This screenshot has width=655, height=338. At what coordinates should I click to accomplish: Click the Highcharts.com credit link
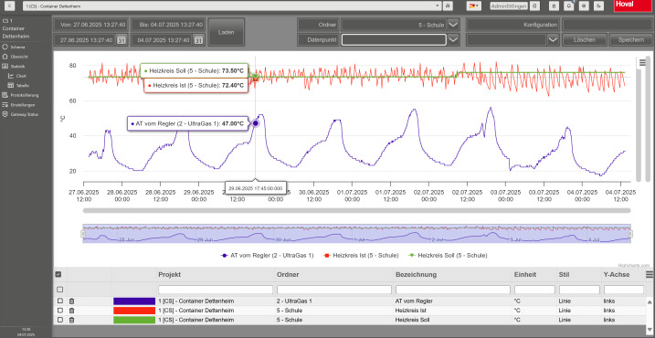coord(635,265)
